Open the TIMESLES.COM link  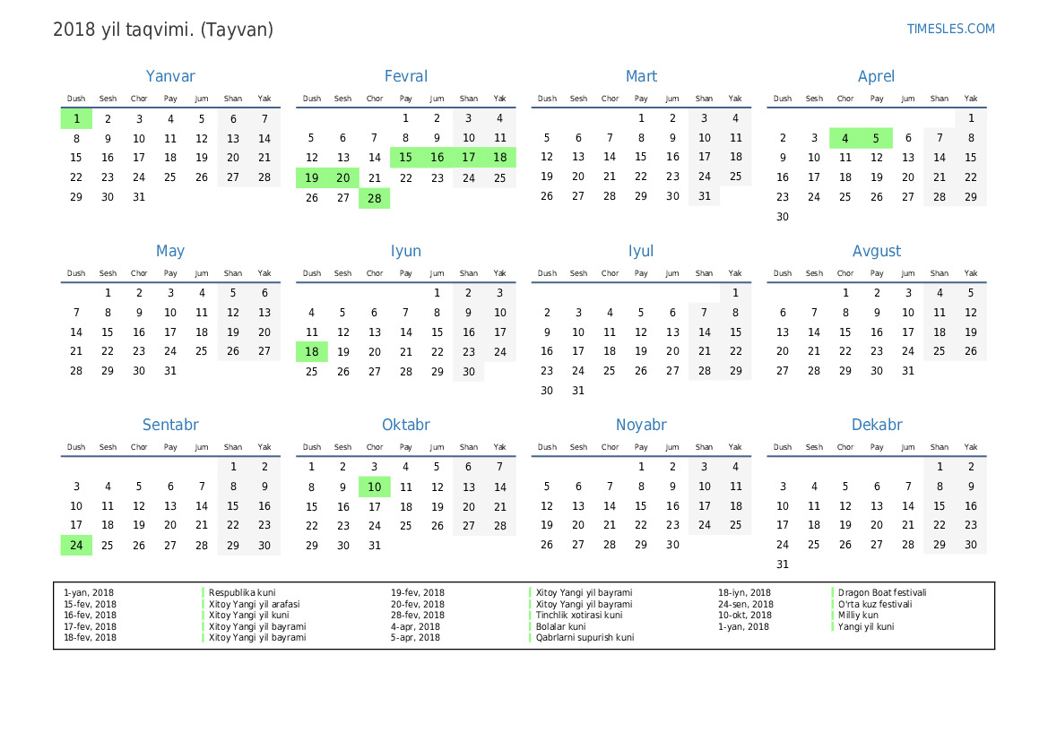pyautogui.click(x=950, y=29)
